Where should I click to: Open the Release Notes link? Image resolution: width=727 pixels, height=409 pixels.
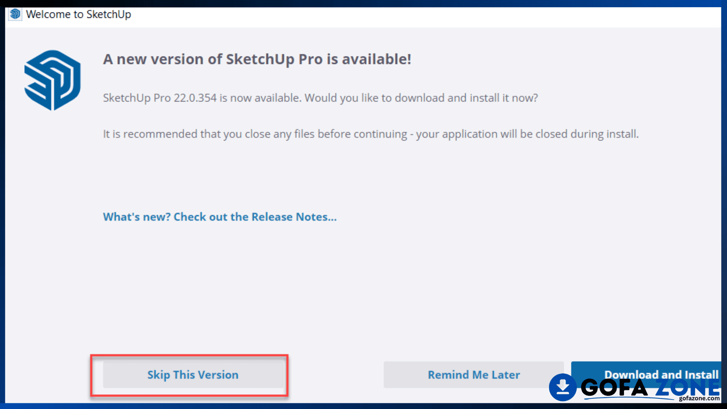pos(220,217)
